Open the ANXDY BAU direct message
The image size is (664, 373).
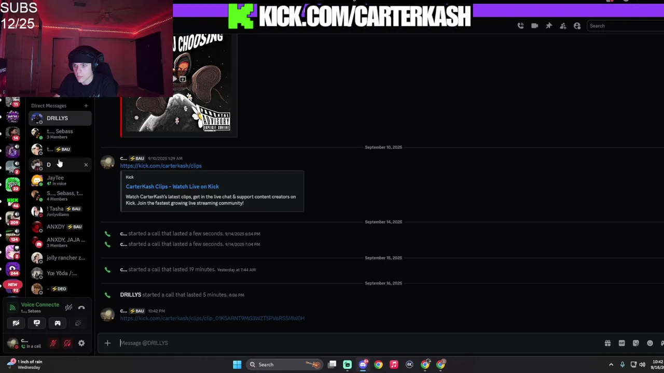60,226
